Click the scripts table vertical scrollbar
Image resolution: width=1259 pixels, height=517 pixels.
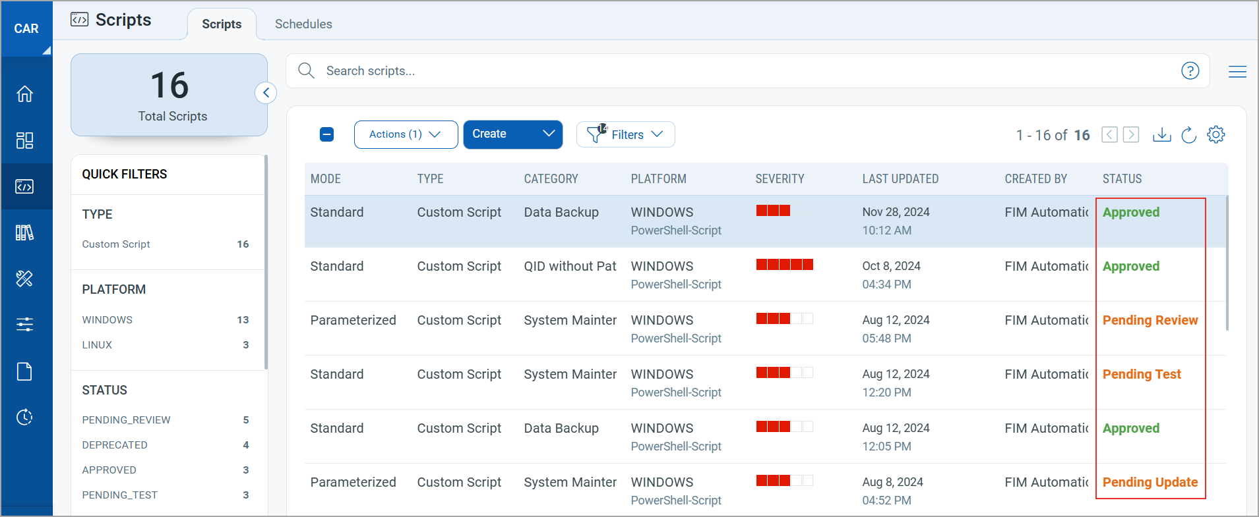click(x=1227, y=263)
